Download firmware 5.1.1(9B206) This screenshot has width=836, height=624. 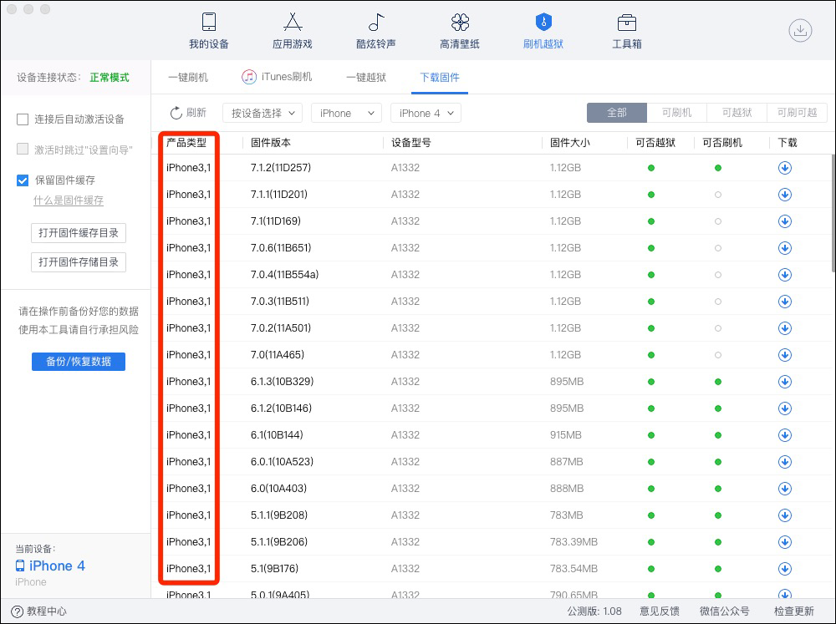(785, 542)
